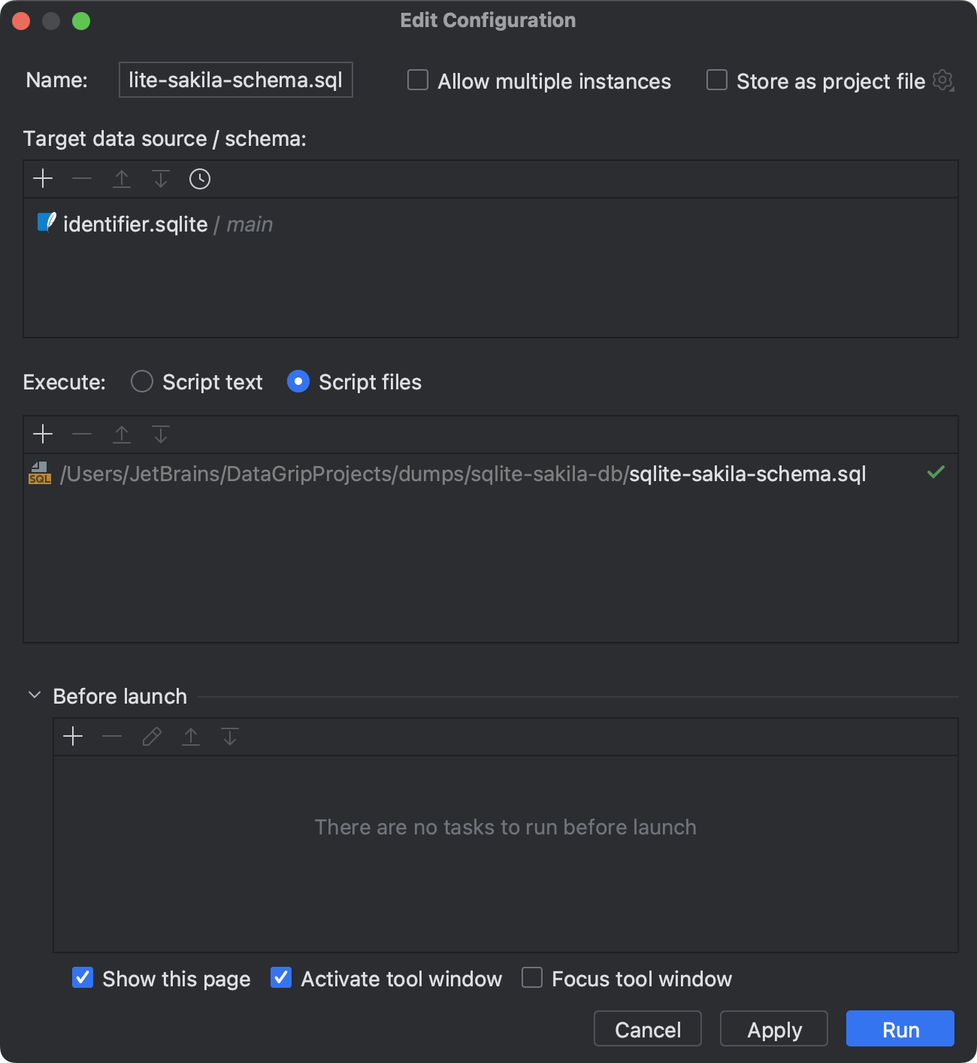This screenshot has width=977, height=1063.
Task: Select the identifier.sqlite data source entry
Action: click(x=135, y=224)
